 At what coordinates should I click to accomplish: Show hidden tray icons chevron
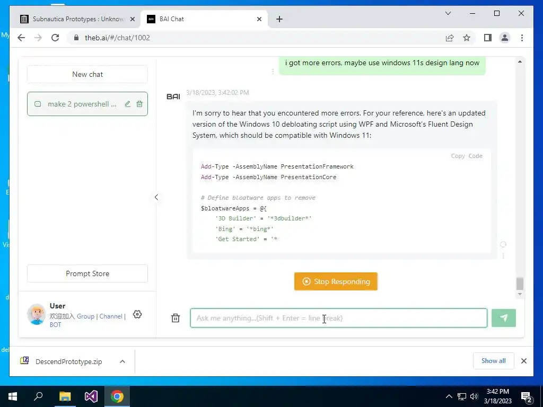(449, 396)
